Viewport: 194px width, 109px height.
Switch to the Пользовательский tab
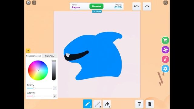[34, 56]
